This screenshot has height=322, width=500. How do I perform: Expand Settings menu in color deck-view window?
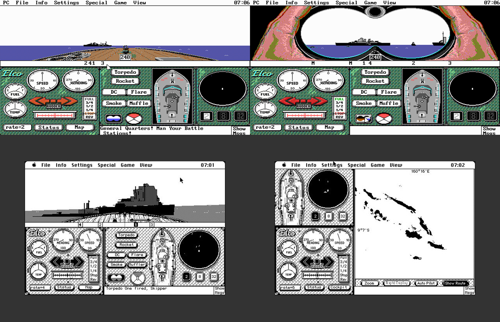(x=66, y=3)
